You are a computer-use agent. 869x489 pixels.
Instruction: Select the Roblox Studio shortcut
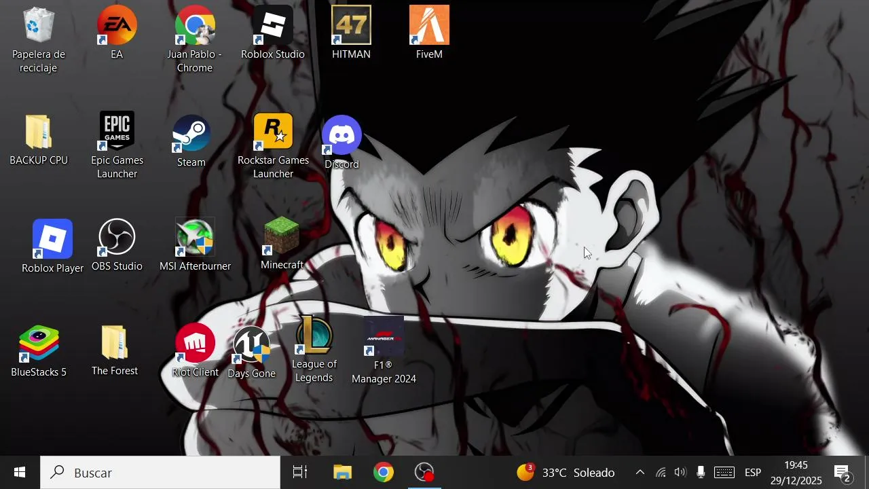tap(273, 33)
